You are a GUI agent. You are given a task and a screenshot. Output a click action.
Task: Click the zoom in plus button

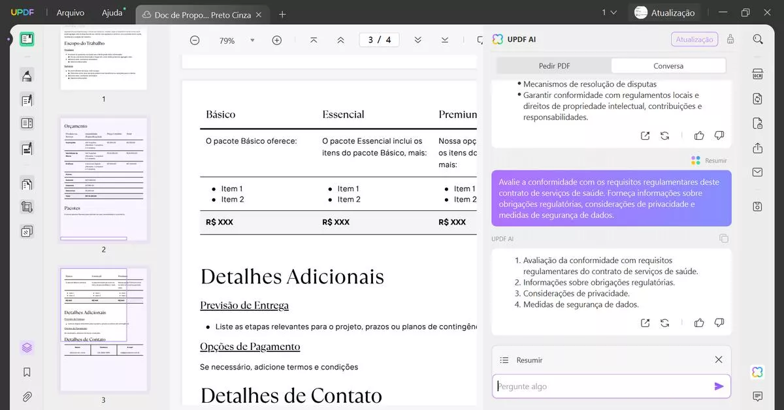pyautogui.click(x=277, y=40)
